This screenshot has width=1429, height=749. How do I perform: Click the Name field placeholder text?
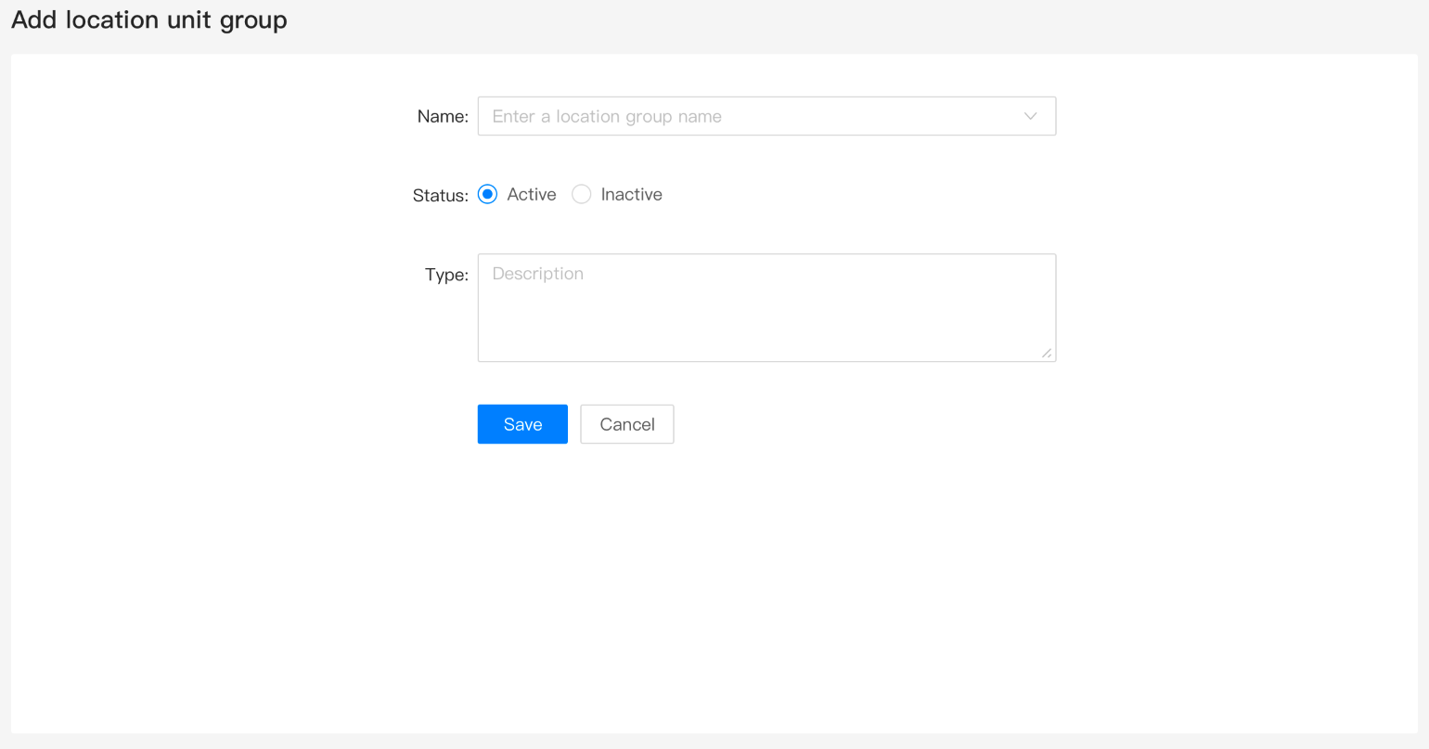[607, 116]
